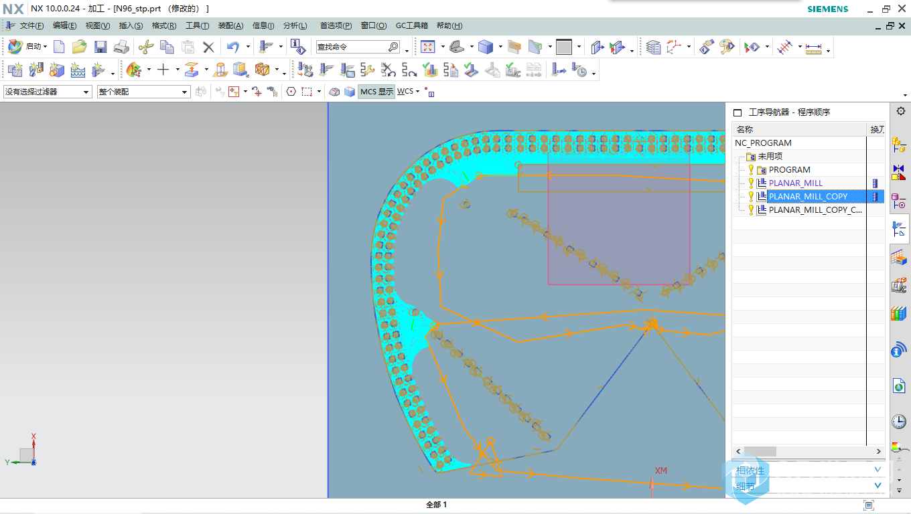911x514 pixels.
Task: Open the rendering style cube dropdown arrow
Action: pos(500,47)
